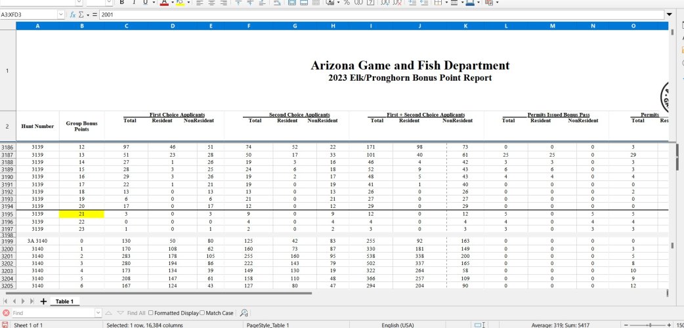Center cell text horizontally
Screen dimensions: 684x328
tap(212, 2)
